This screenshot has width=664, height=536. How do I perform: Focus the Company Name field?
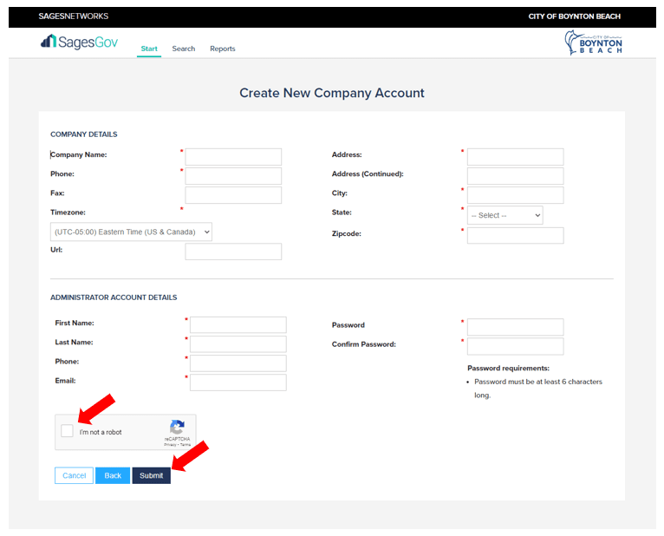(x=233, y=157)
